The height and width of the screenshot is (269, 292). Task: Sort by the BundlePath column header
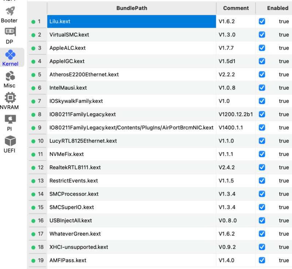[132, 8]
